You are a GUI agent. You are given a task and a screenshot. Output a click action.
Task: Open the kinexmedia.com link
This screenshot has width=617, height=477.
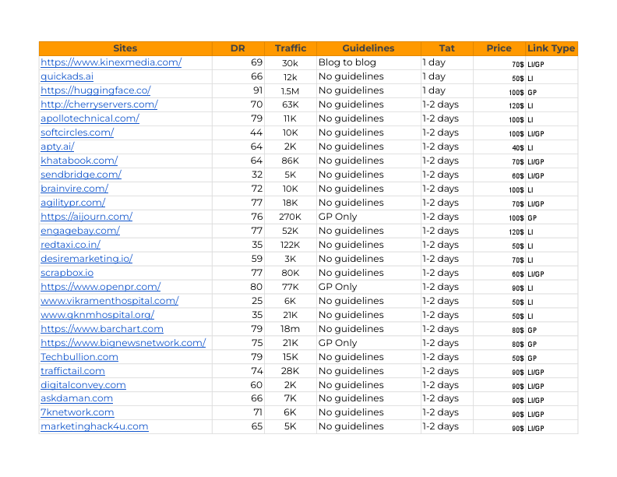(111, 62)
